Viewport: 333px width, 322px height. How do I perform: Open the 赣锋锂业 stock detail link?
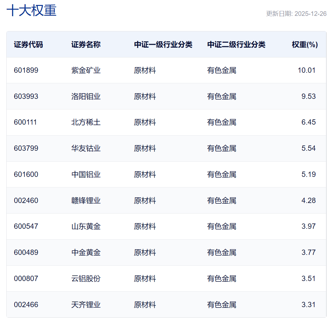(85, 200)
